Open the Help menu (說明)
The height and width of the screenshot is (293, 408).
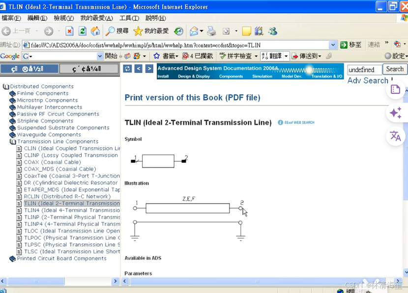pos(156,18)
